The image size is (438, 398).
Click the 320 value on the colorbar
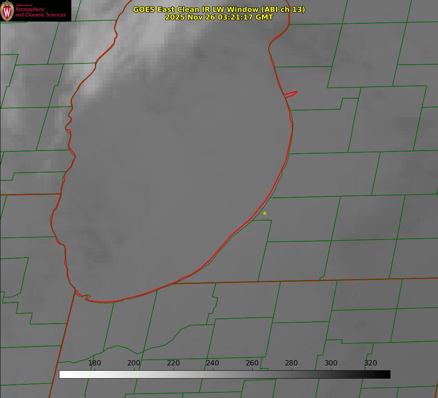click(371, 363)
